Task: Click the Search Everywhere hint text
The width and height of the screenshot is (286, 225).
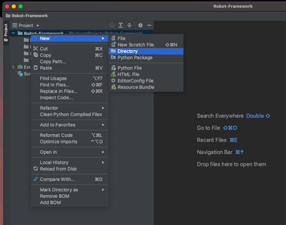Action: [220, 116]
